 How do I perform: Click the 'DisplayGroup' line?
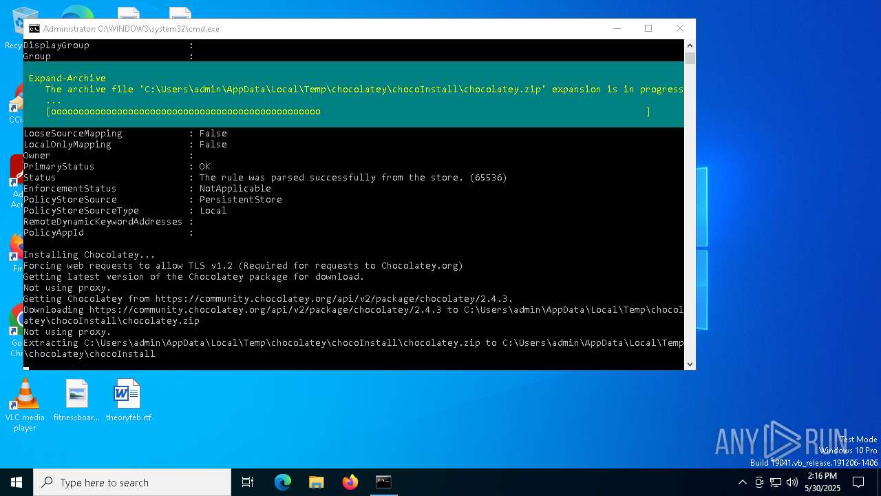click(x=109, y=45)
